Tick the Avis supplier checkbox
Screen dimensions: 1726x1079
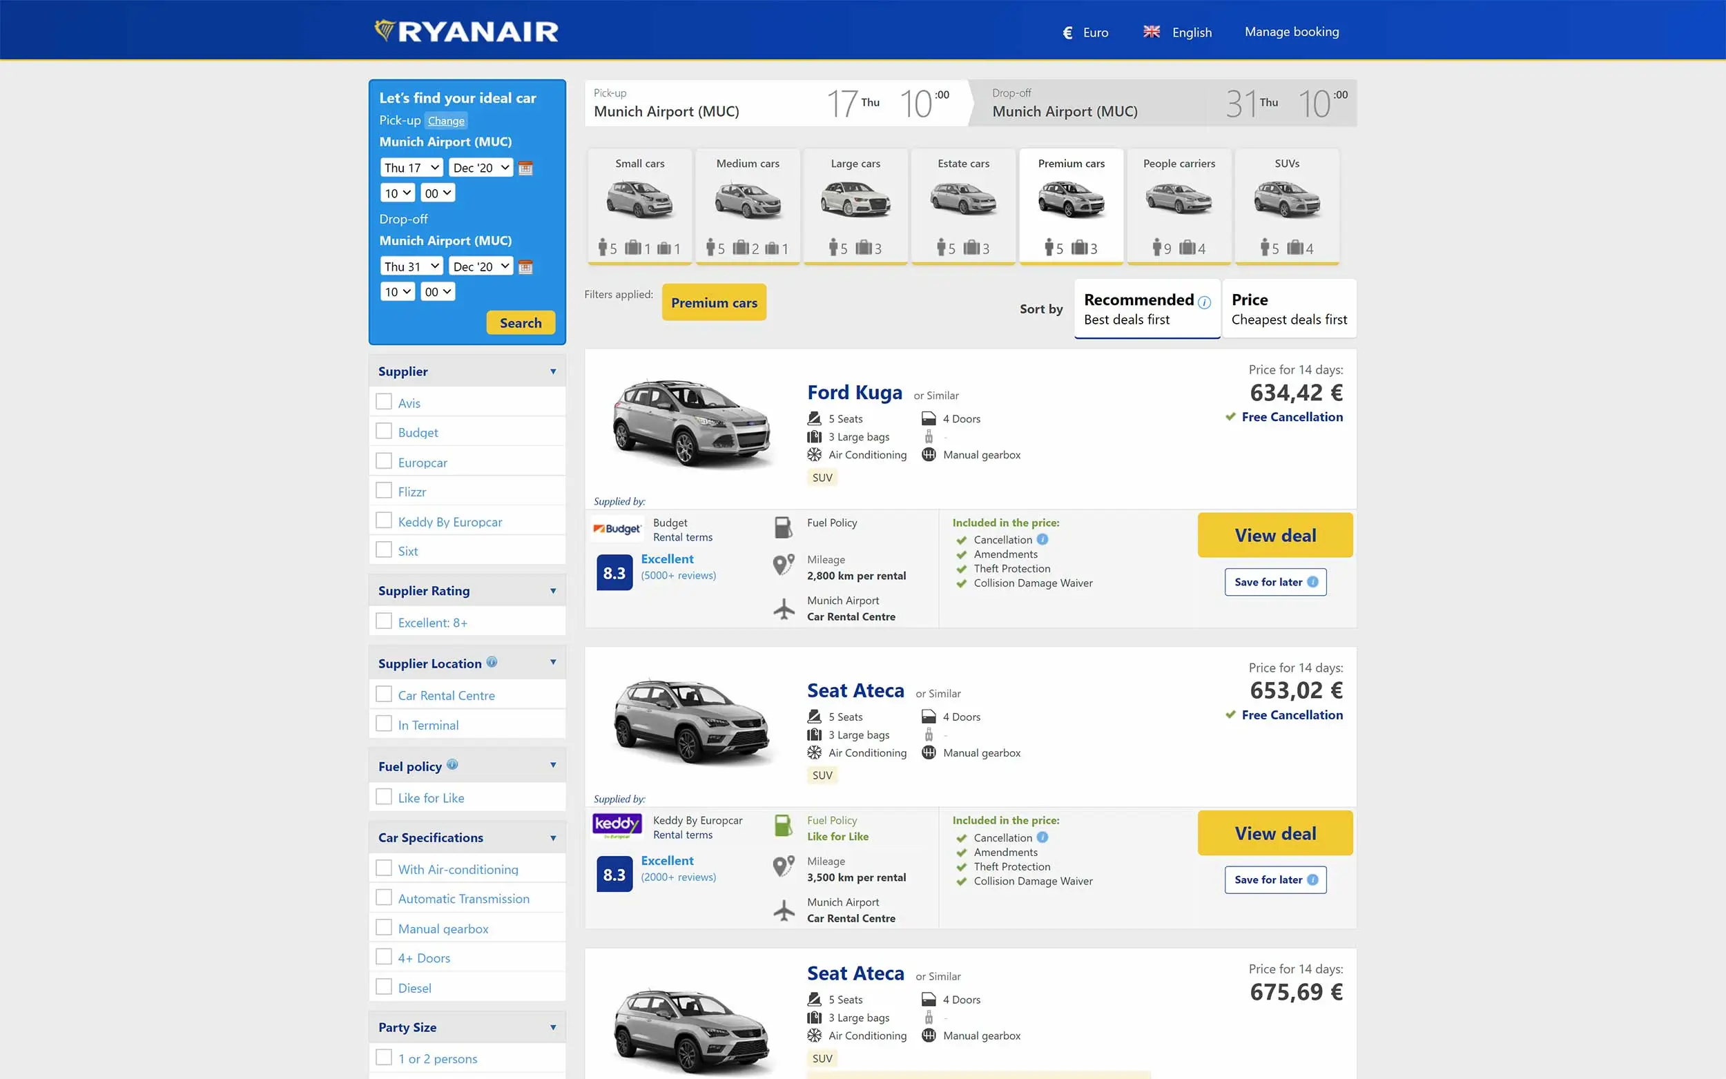[384, 402]
